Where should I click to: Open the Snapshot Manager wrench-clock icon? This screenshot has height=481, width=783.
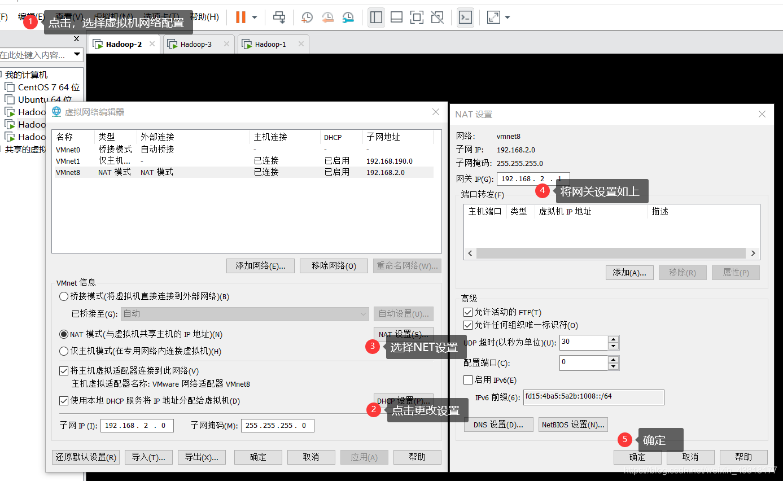pos(348,18)
